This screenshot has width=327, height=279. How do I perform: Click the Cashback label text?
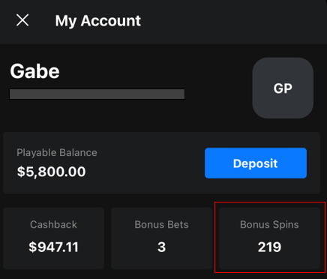pos(53,224)
